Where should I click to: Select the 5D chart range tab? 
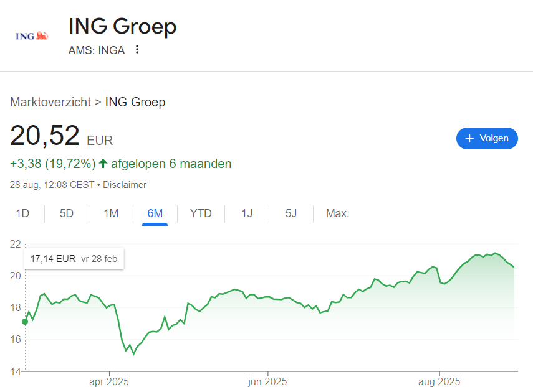pyautogui.click(x=67, y=213)
